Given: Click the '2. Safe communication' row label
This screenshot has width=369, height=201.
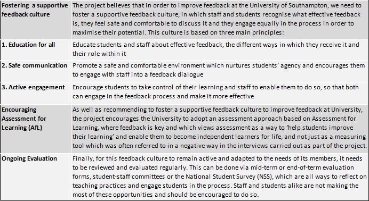Looking at the screenshot, I should pos(34,65).
